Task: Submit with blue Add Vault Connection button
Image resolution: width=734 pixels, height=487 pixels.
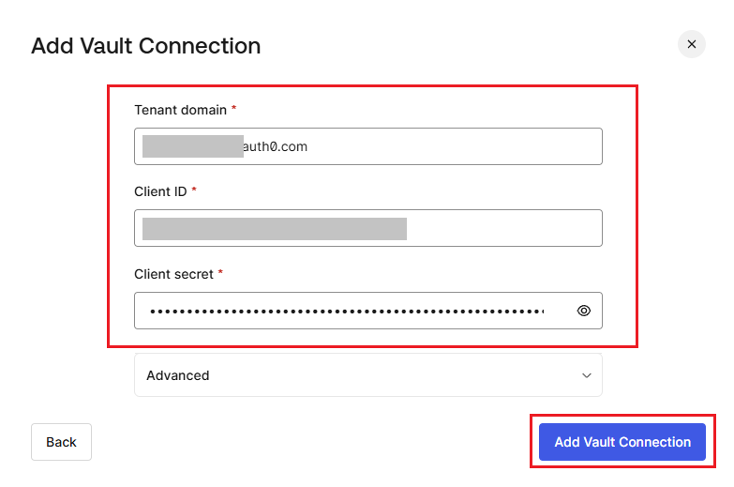Action: 622,442
